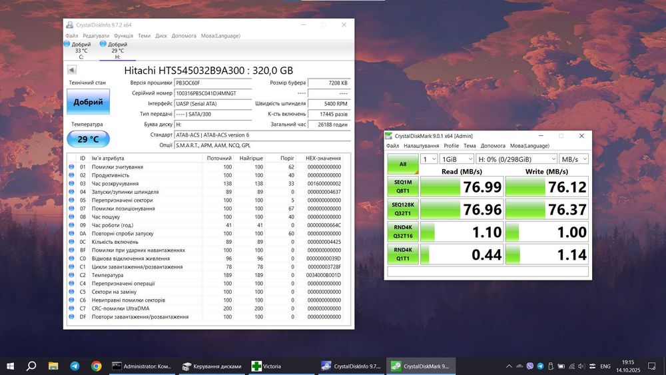Open the Windows Start menu
The image size is (666, 375).
10,366
